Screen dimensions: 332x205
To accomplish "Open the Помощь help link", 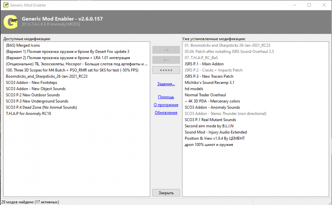I will (x=166, y=97).
